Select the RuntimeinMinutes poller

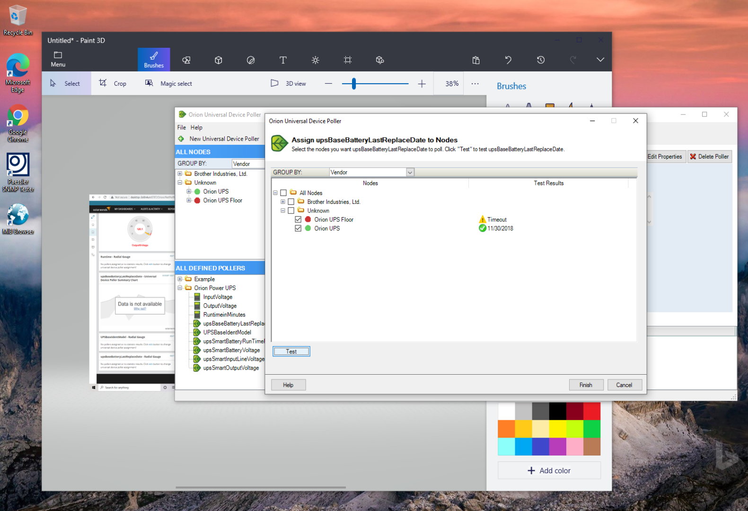[x=224, y=315]
